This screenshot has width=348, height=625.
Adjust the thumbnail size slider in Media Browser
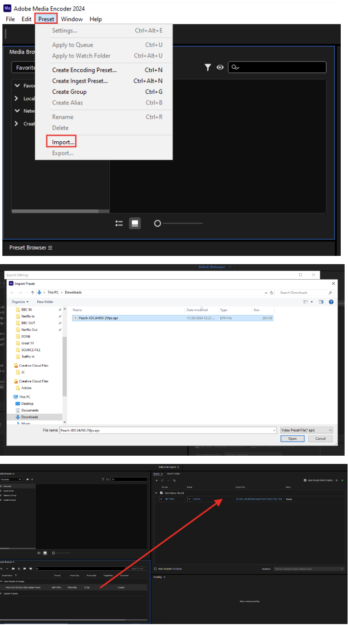tap(157, 223)
